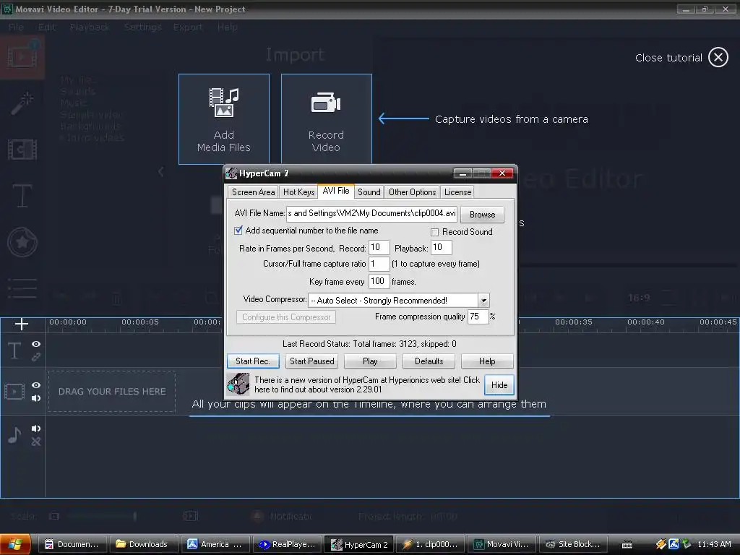Open the transitions film strip sidebar icon
This screenshot has height=555, width=740.
click(x=22, y=150)
